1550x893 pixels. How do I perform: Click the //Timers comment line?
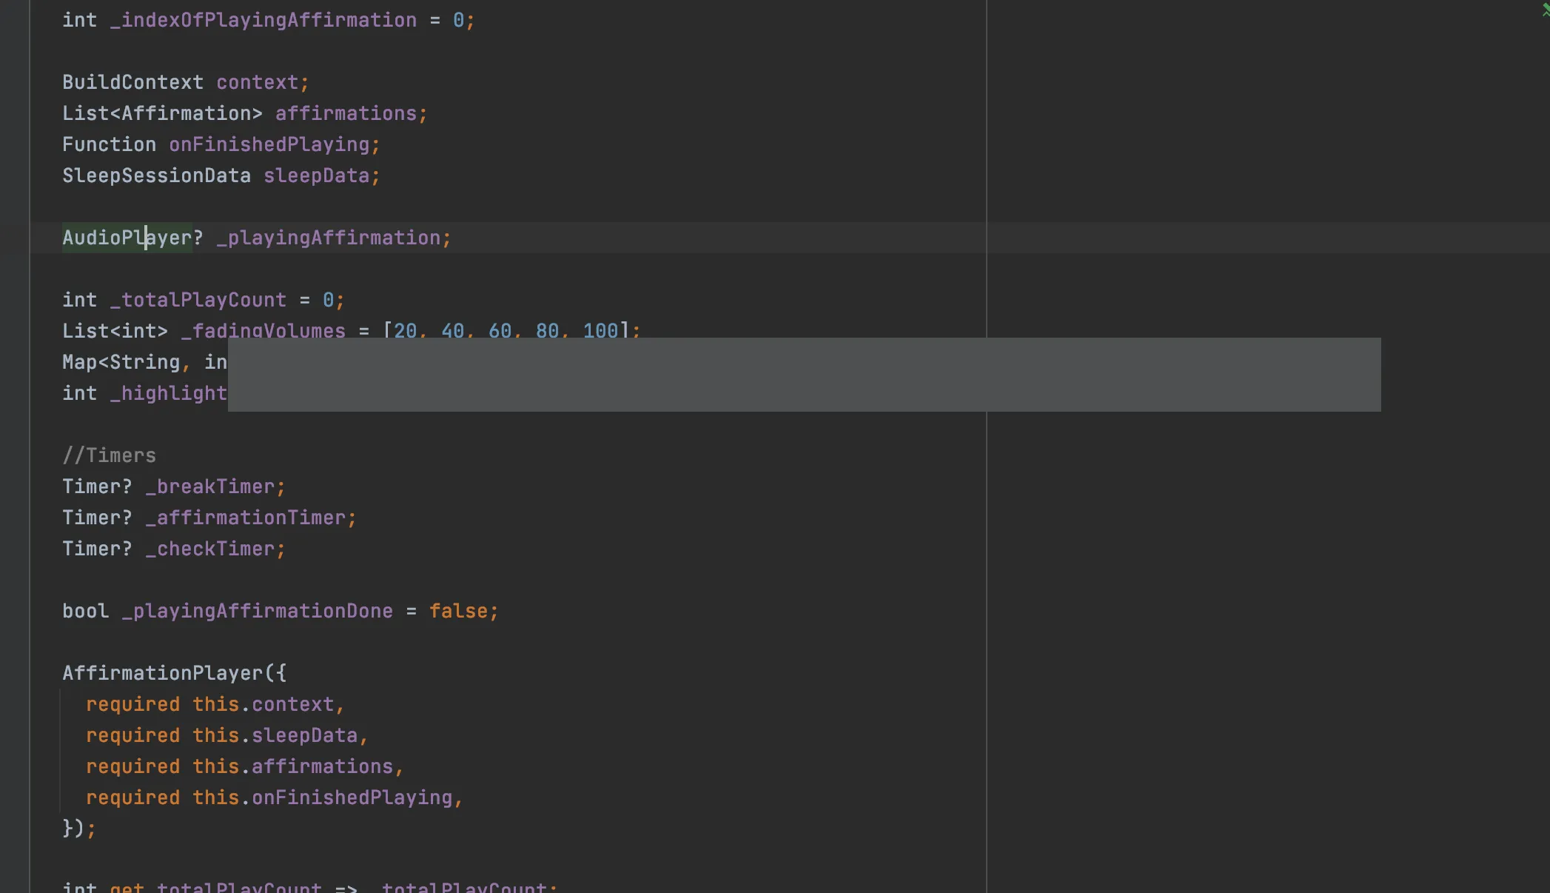[110, 455]
